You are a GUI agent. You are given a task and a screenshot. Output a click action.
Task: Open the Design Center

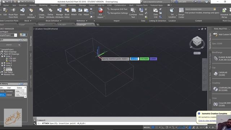click(181, 13)
